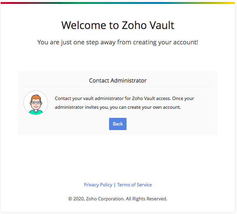
Task: Click the avatar's green shirt
Action: pos(36,113)
